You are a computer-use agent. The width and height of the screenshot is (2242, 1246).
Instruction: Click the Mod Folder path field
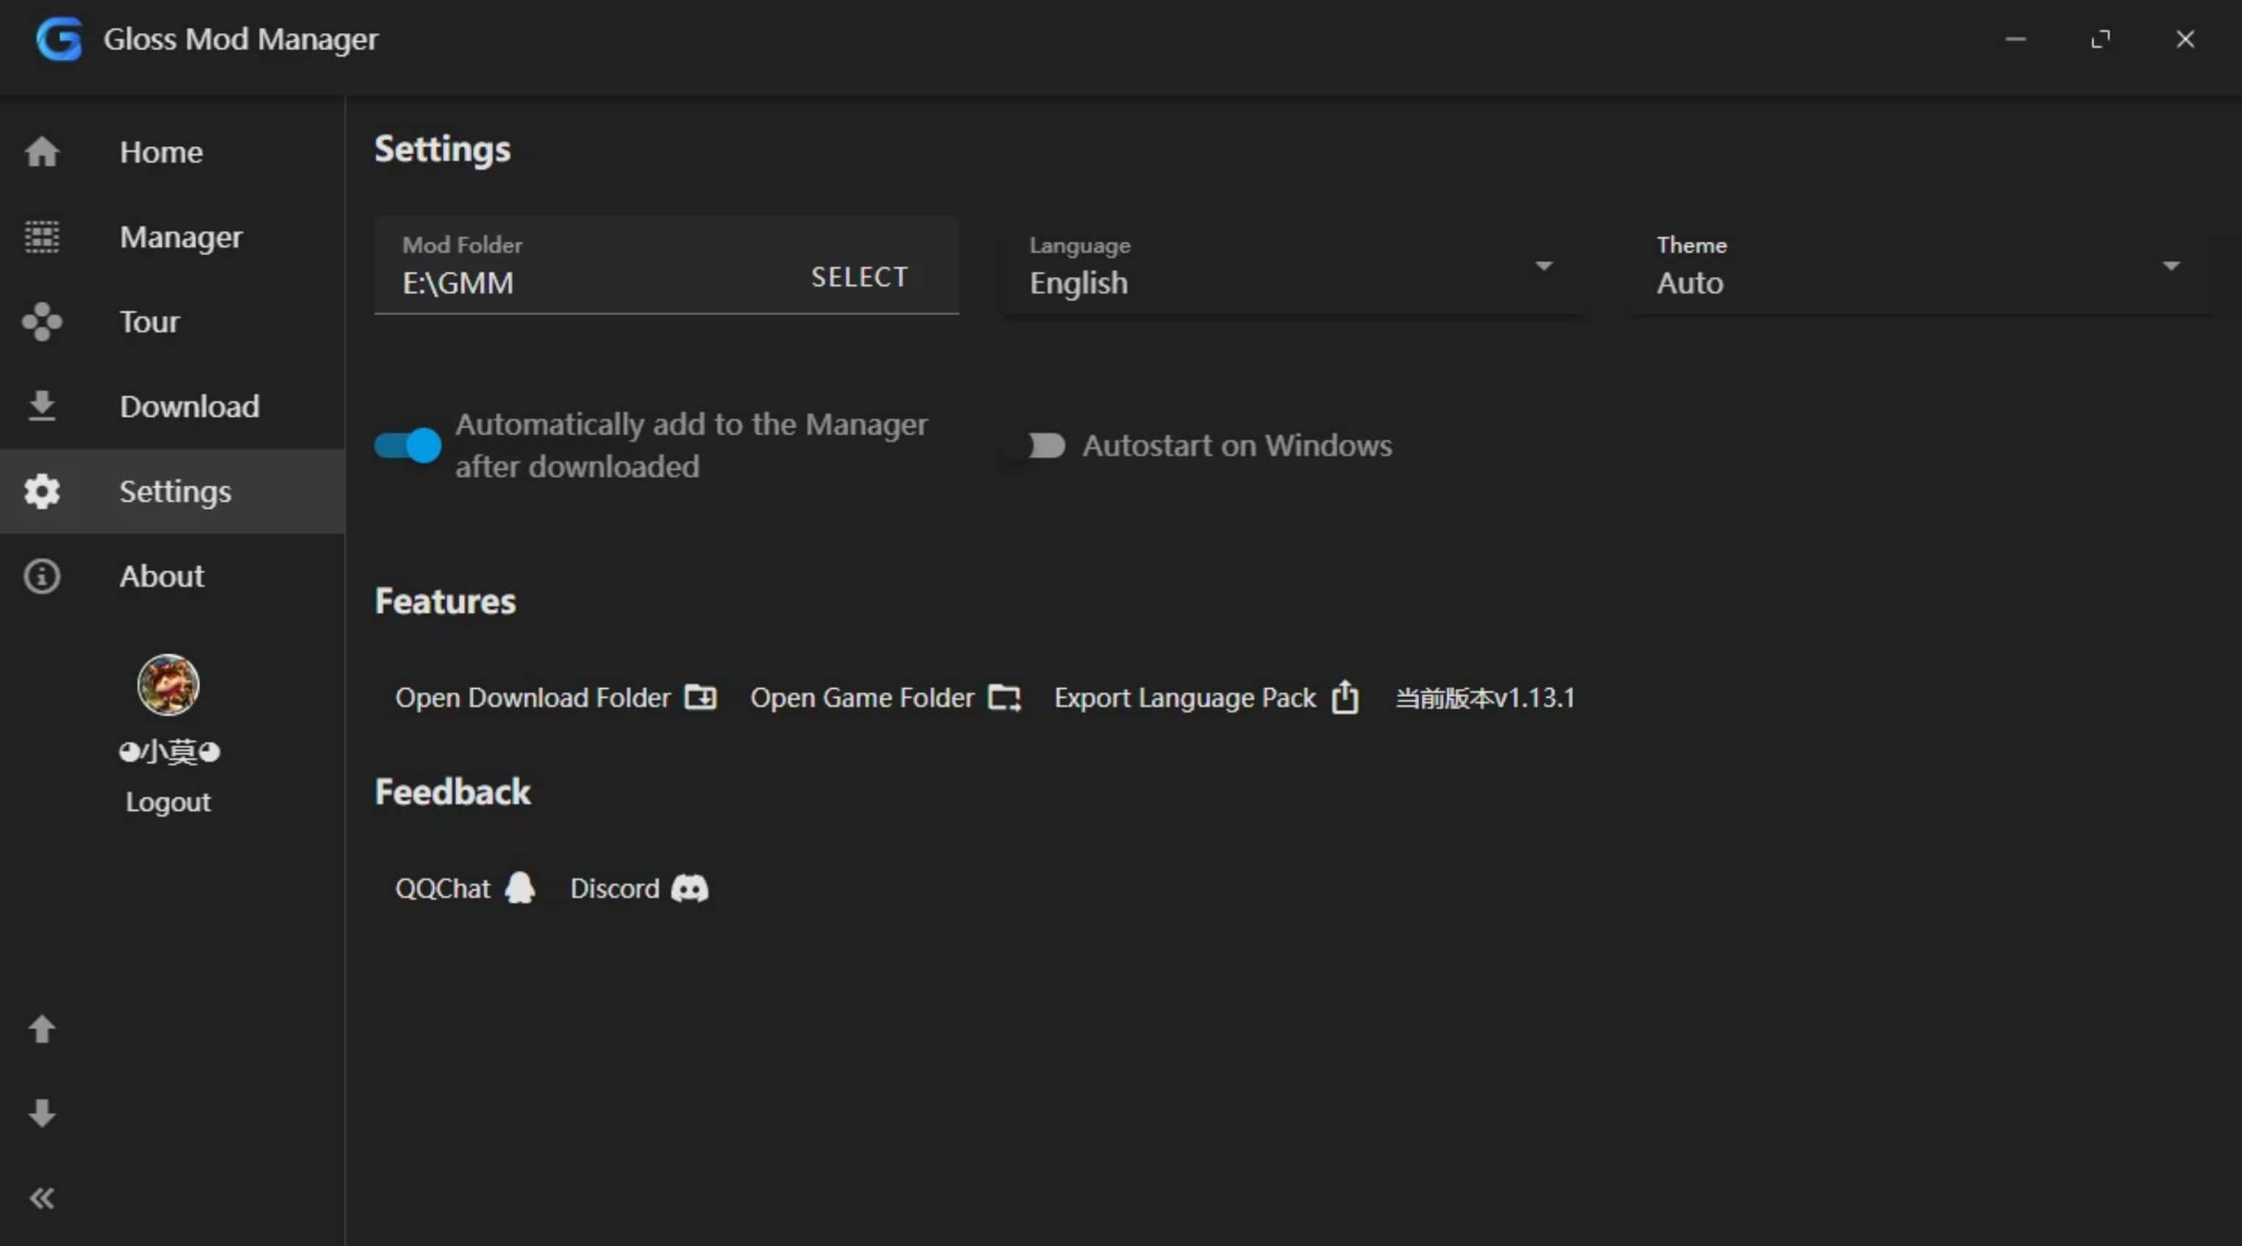522,282
